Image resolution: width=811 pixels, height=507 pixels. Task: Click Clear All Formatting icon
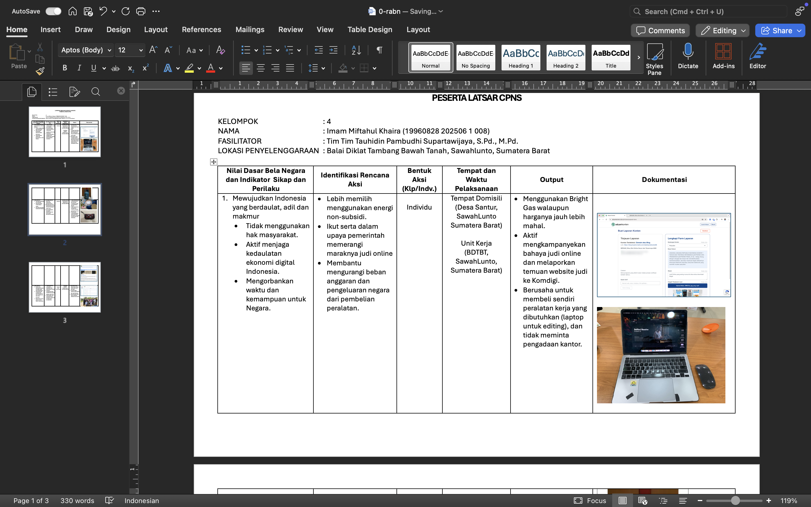(x=220, y=50)
